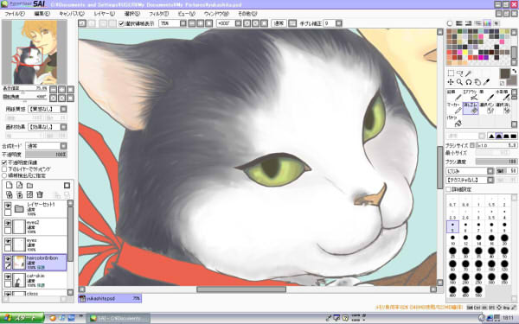519x324 pixels.
Task: Open the File menu
Action: pos(15,14)
